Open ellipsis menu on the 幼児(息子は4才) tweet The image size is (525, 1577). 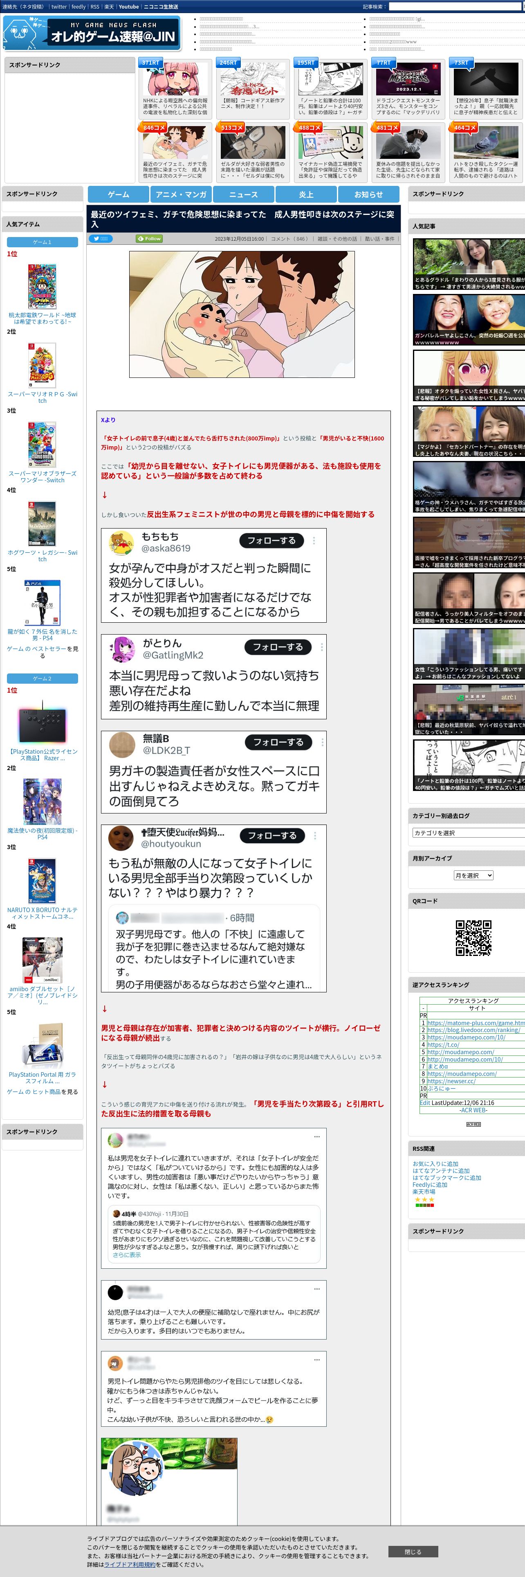pyautogui.click(x=316, y=1289)
